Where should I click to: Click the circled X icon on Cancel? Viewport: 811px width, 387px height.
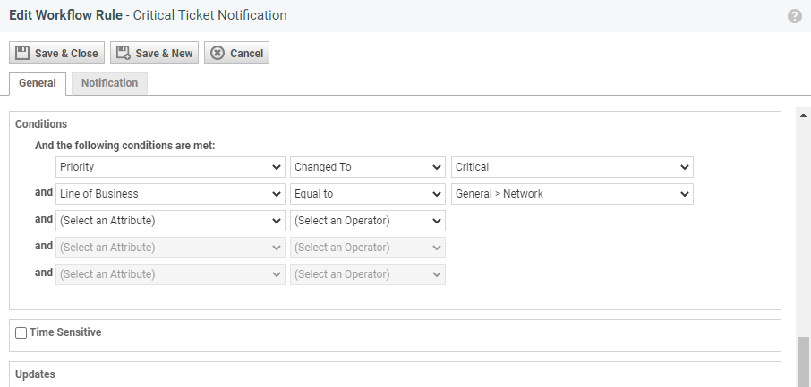[218, 53]
